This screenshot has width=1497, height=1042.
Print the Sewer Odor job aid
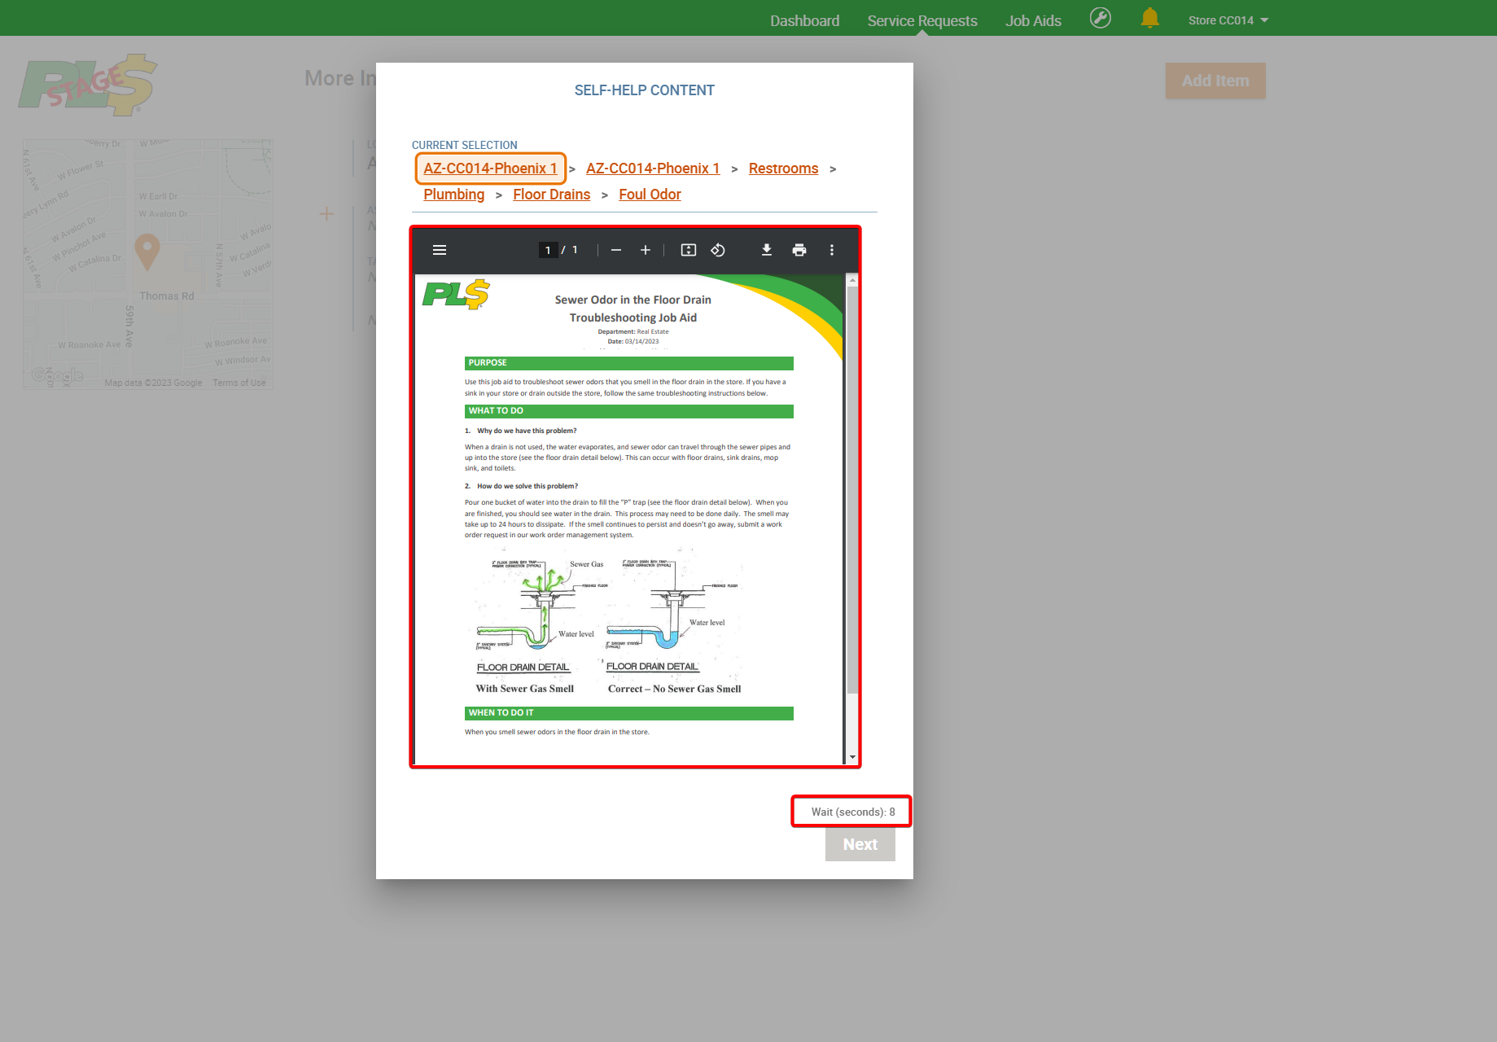coord(799,250)
